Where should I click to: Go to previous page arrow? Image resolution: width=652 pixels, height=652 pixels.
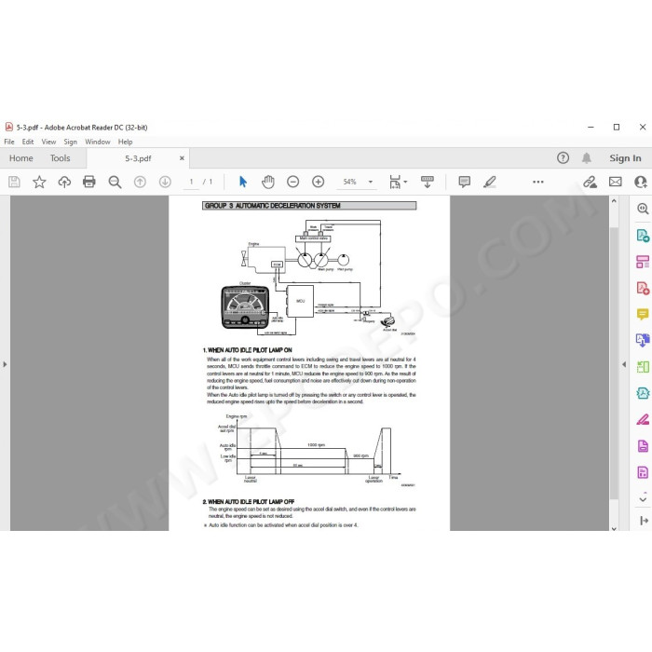click(140, 182)
